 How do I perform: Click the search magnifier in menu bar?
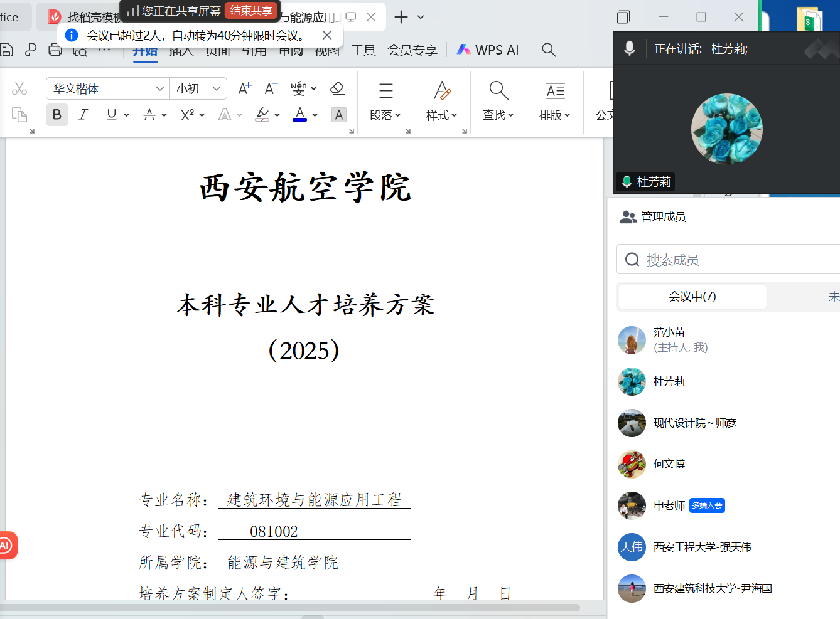549,50
